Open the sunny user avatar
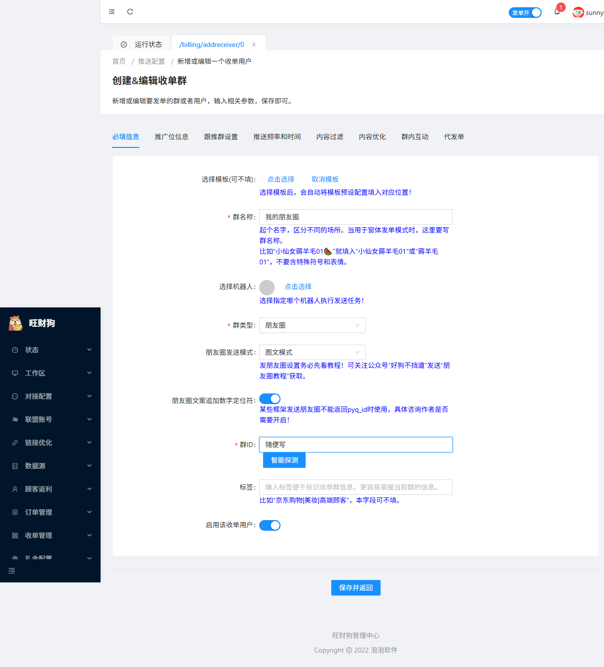The image size is (604, 667). [x=578, y=13]
